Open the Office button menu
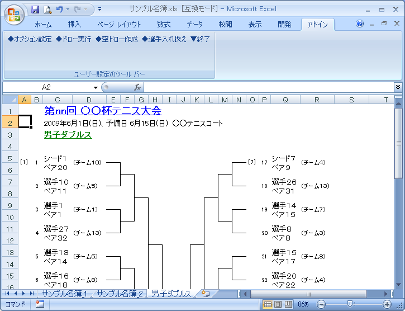Image resolution: width=405 pixels, height=311 pixels. pos(14,15)
